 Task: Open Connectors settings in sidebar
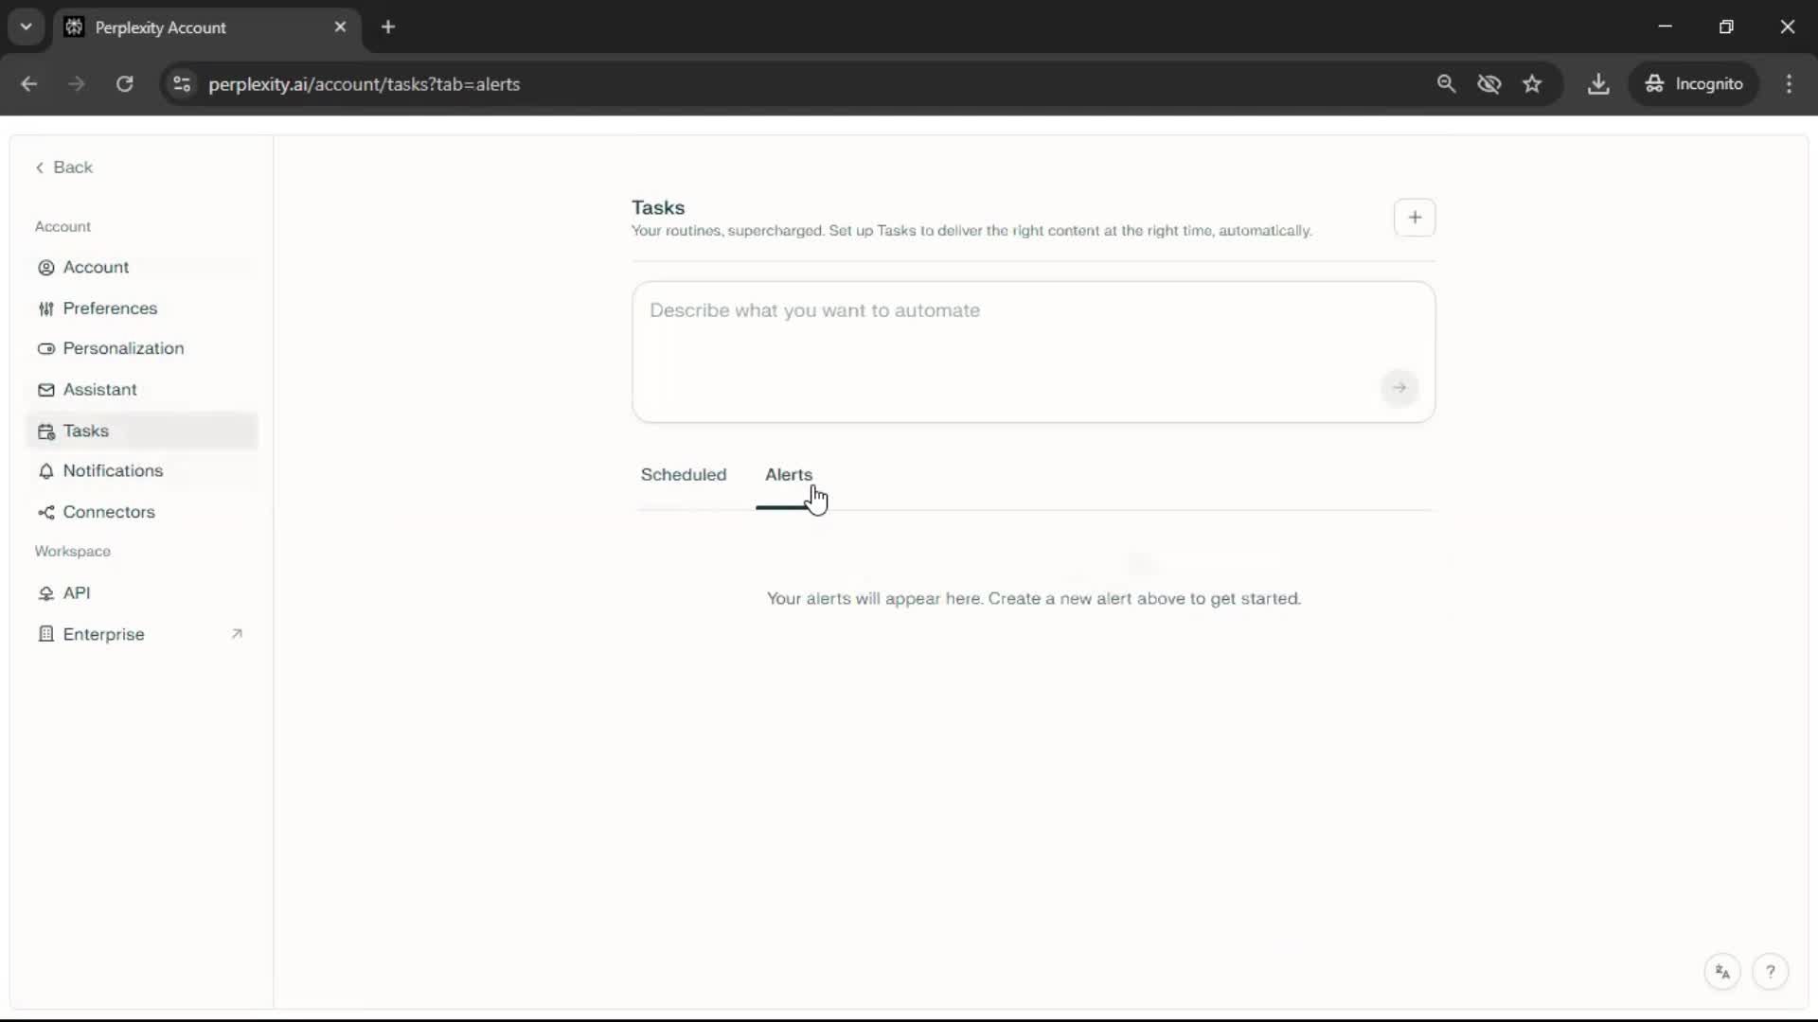pos(108,512)
